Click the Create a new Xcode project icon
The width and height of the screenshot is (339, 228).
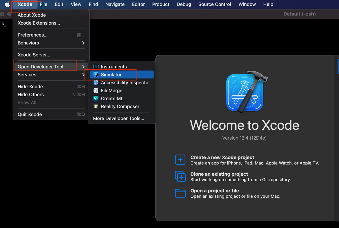click(180, 160)
